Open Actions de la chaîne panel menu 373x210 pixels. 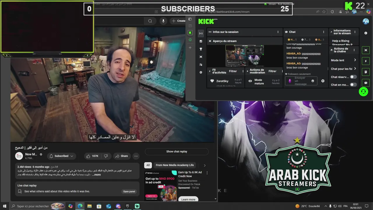354,50
